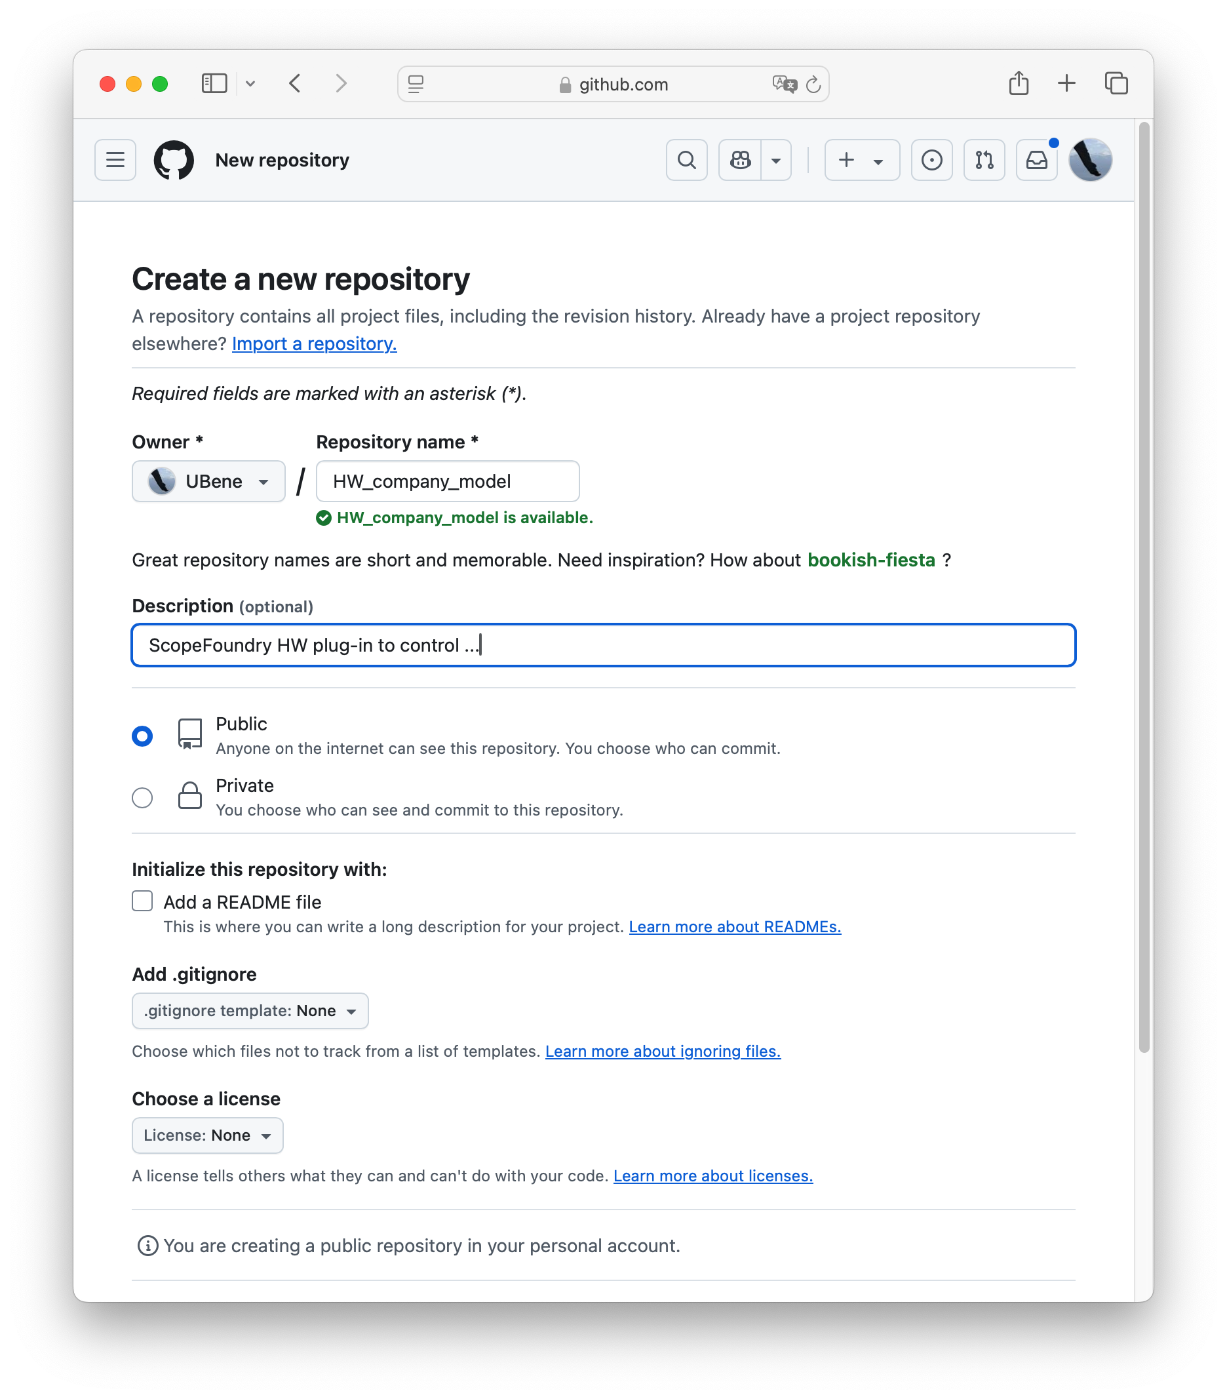Open the user profile avatar menu
Screen dimensions: 1227x1399
[1090, 160]
